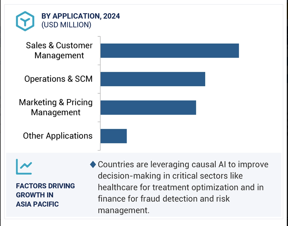
Task: Select the Operations & SCM bar
Action: pos(153,79)
